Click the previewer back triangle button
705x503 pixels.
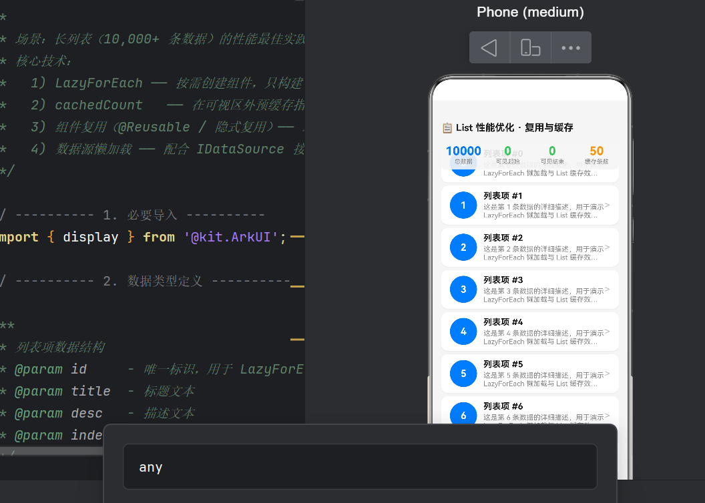click(x=489, y=47)
